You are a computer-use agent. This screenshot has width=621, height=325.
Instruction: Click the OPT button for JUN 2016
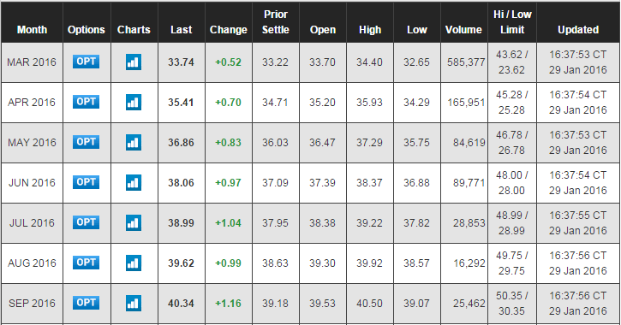click(86, 182)
